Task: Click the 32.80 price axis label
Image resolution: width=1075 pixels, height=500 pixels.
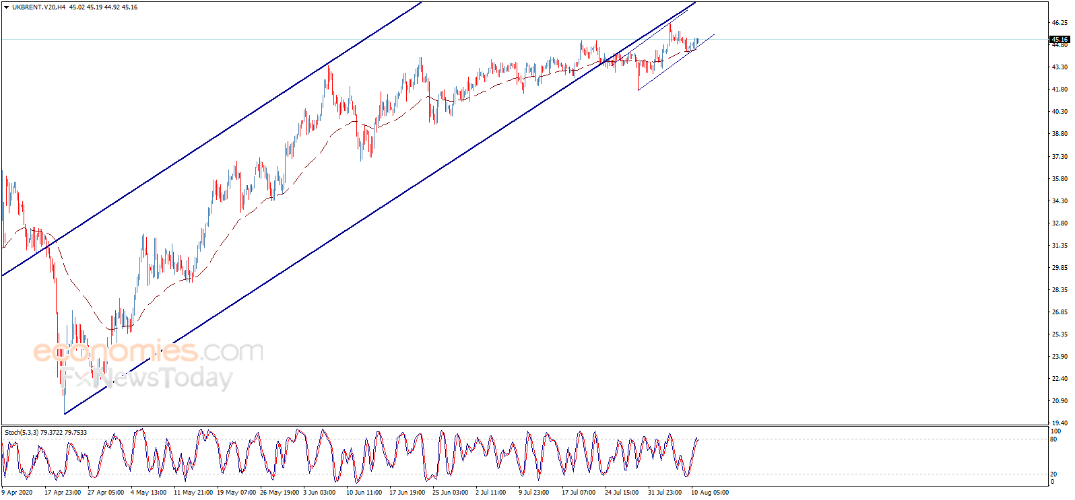Action: (x=1060, y=223)
